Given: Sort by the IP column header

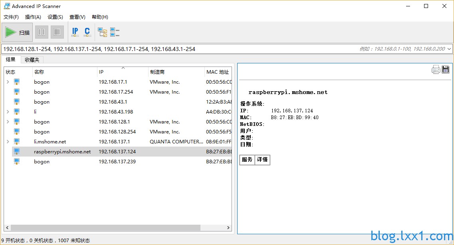Looking at the screenshot, I should pos(123,72).
